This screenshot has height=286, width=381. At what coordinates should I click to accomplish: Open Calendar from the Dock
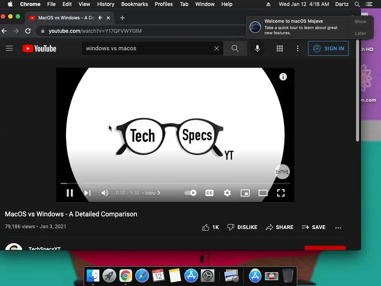(158, 276)
